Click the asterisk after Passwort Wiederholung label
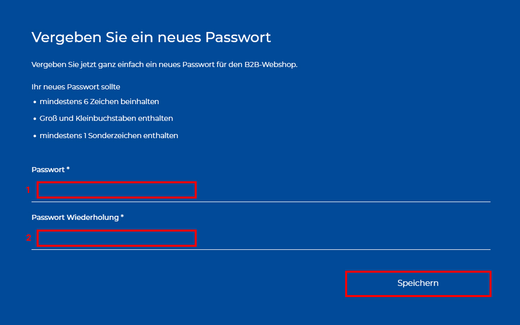Viewport: 520px width, 325px height. (122, 216)
